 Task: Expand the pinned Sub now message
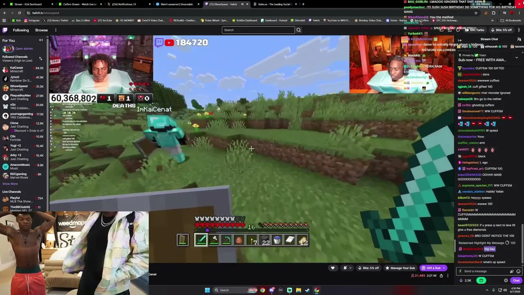point(517,57)
